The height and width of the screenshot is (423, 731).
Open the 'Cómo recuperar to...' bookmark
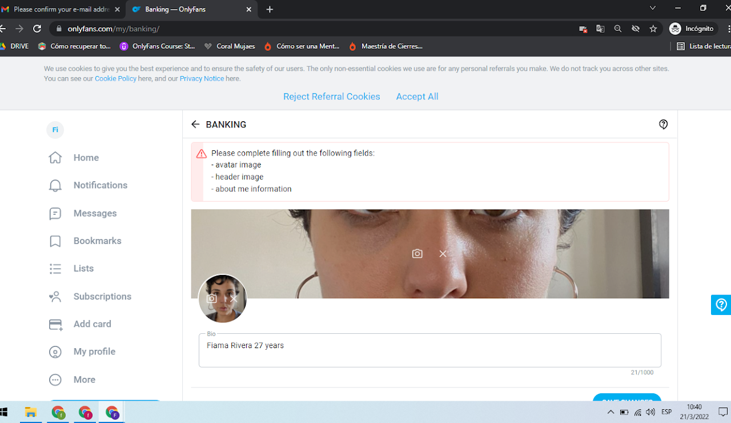pos(74,46)
